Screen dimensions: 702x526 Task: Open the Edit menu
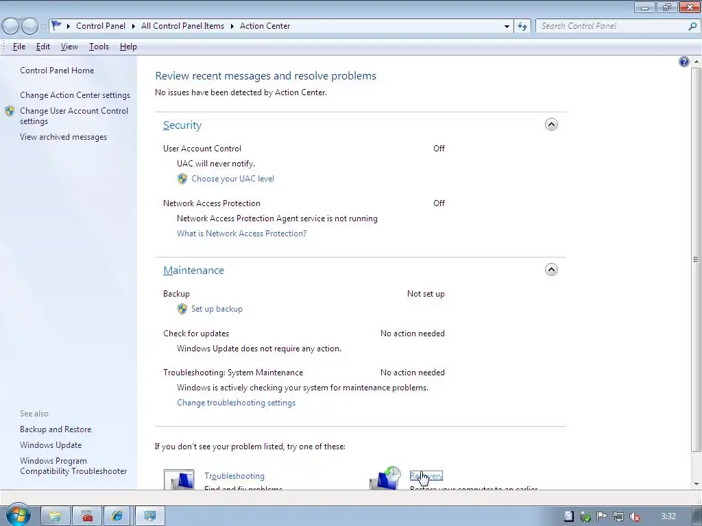tap(43, 47)
